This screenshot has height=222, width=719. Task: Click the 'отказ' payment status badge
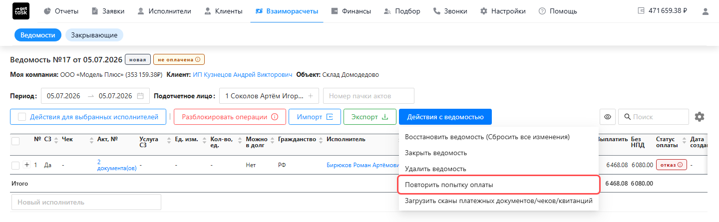[671, 165]
